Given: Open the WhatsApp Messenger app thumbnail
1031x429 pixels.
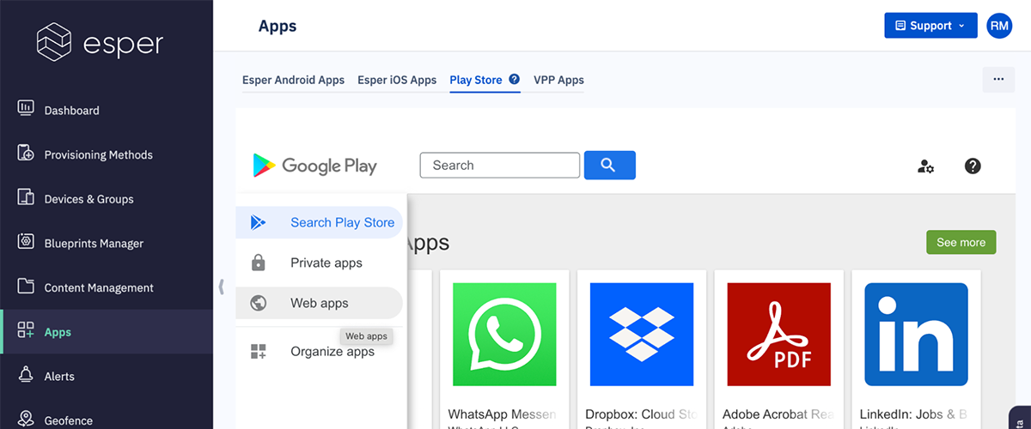Looking at the screenshot, I should [x=504, y=335].
